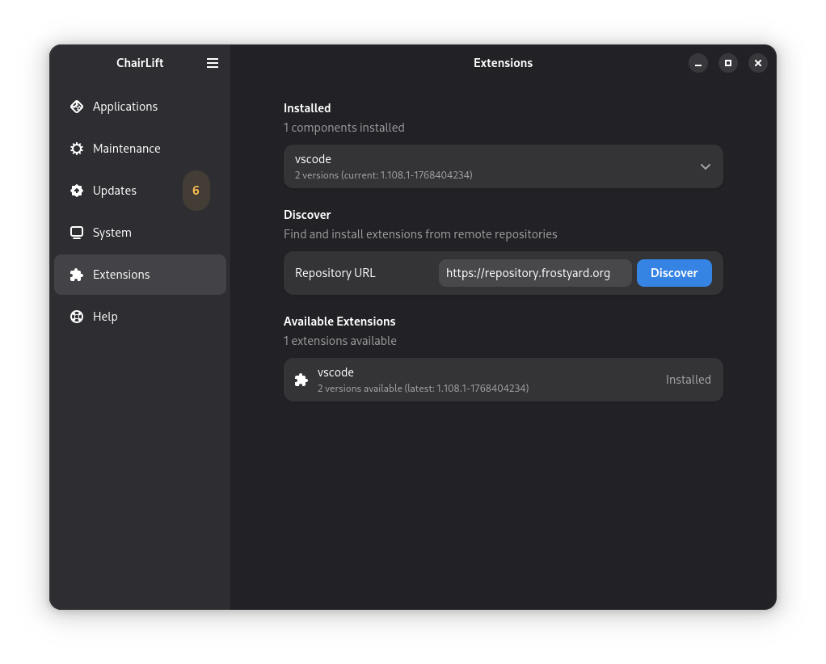Select the Help label in the sidebar
This screenshot has height=664, width=826.
[x=105, y=317]
